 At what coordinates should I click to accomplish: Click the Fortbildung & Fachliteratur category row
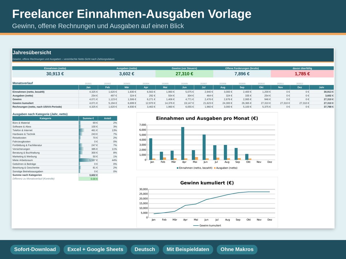point(65,145)
